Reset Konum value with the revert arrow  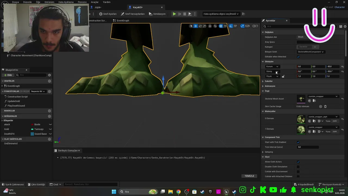[343, 67]
